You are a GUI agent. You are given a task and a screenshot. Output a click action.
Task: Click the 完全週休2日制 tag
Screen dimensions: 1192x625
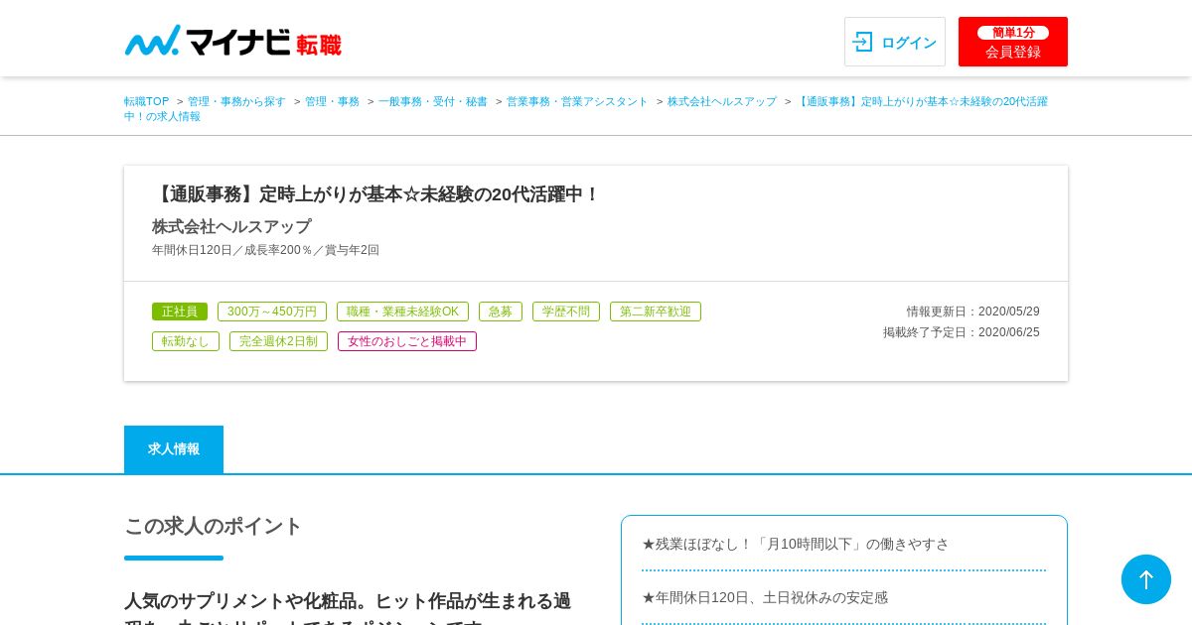click(278, 341)
